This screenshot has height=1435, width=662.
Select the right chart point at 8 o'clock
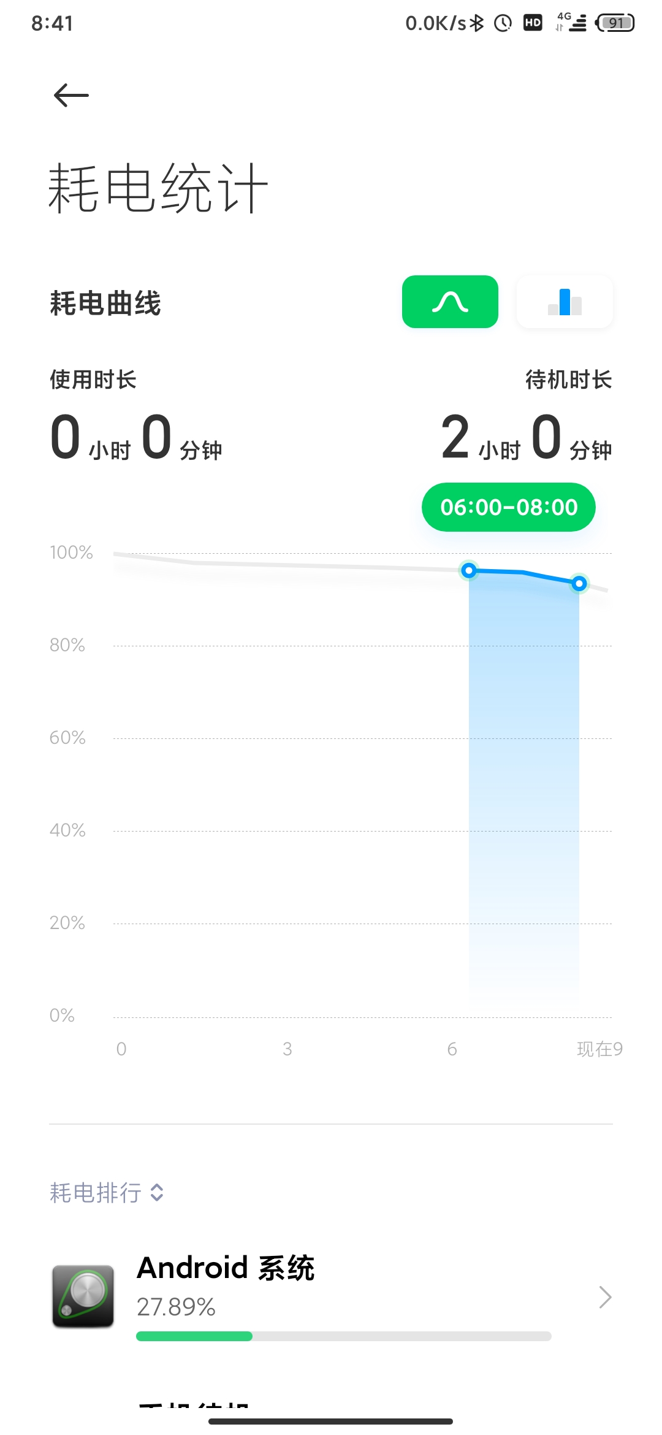coord(579,583)
